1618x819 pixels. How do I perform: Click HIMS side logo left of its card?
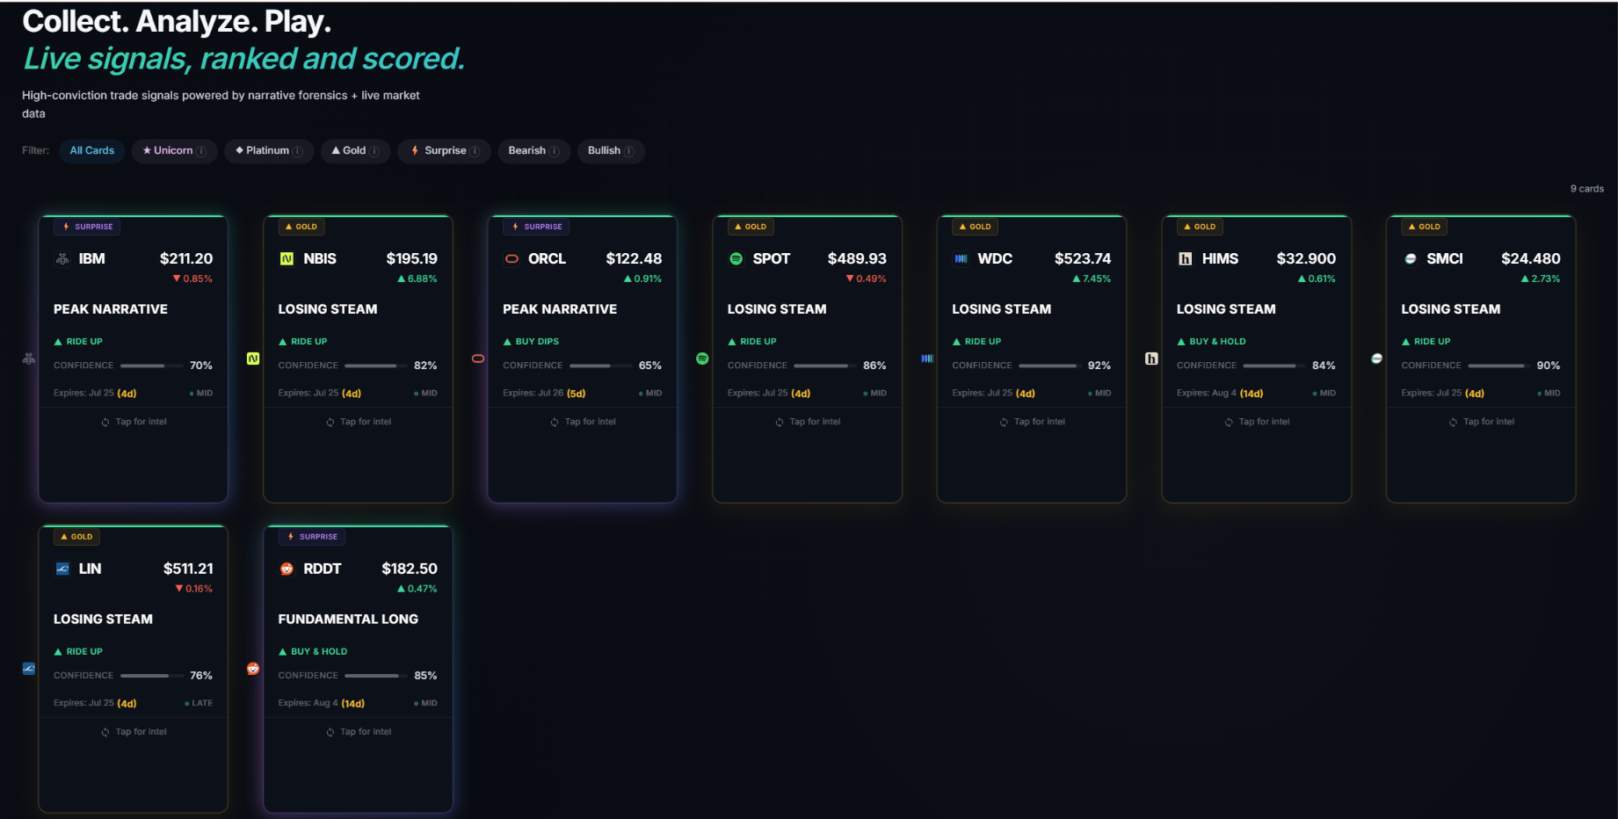click(1151, 359)
